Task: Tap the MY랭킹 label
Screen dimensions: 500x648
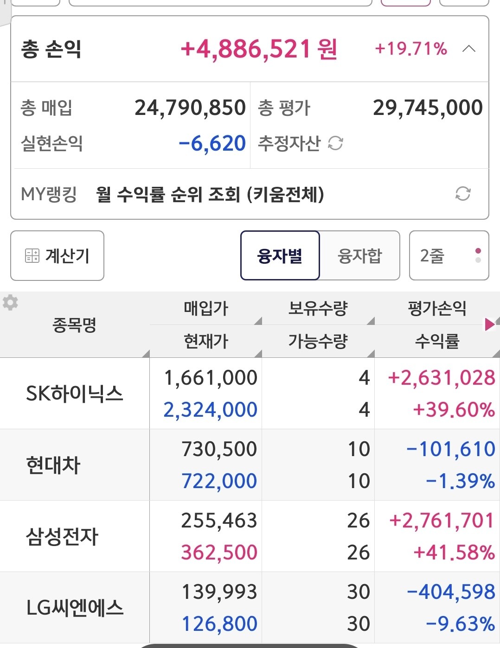Action: (x=49, y=194)
